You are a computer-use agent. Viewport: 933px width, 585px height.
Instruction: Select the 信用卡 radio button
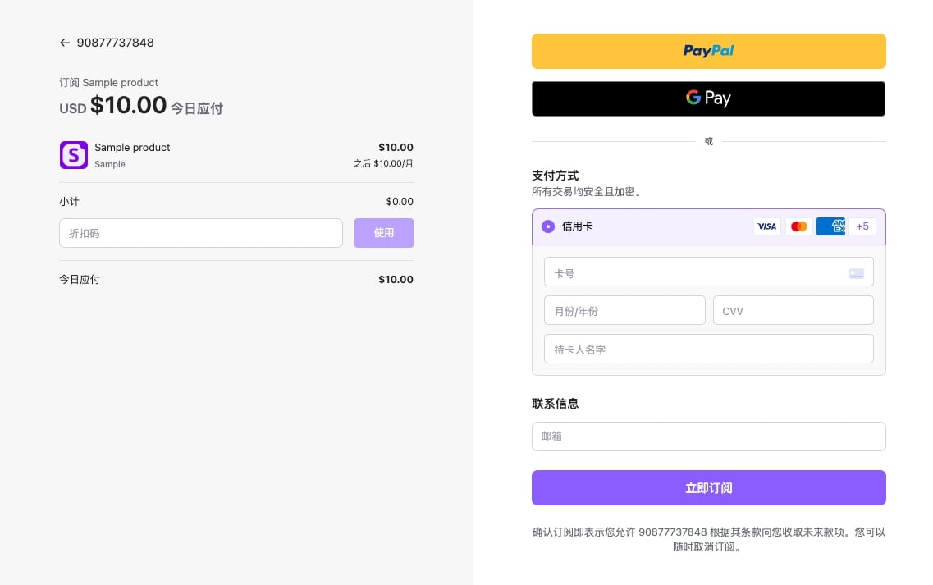[x=548, y=226]
